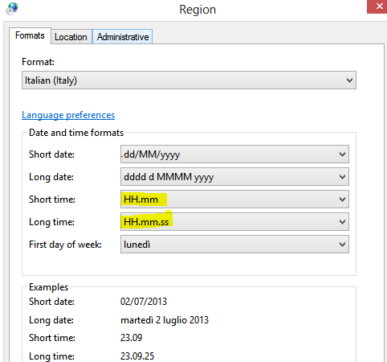Open the Format dropdown showing Italian (Italy)

pyautogui.click(x=189, y=80)
